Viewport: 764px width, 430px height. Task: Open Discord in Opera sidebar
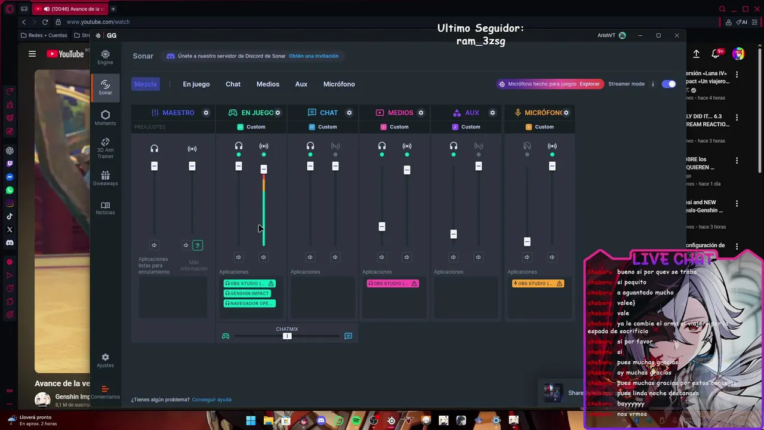click(10, 243)
